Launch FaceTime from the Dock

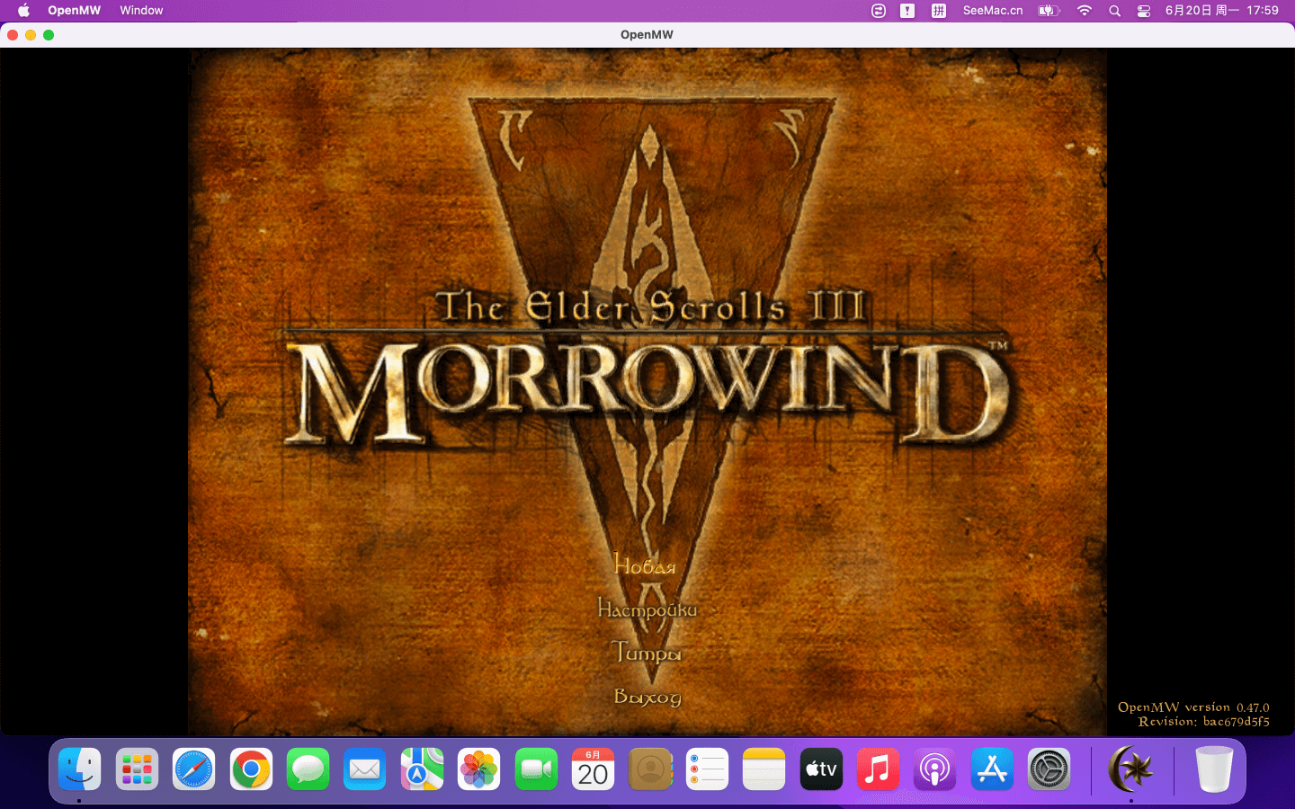[x=536, y=769]
